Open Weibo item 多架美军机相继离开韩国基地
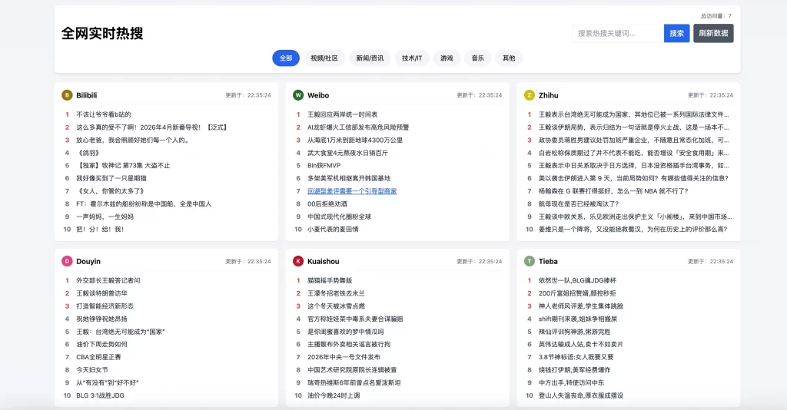 (x=349, y=178)
